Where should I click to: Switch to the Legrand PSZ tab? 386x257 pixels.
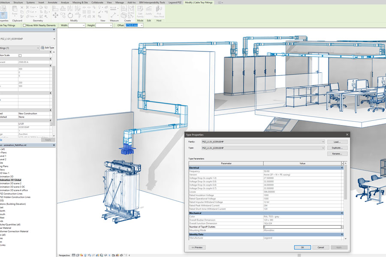(x=174, y=2)
